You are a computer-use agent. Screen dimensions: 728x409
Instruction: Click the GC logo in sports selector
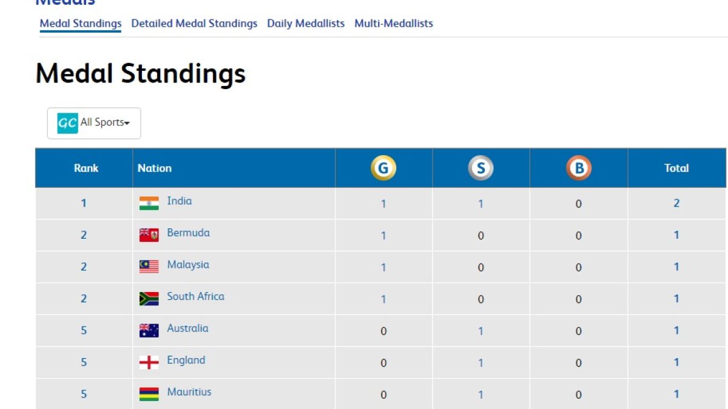(x=67, y=123)
